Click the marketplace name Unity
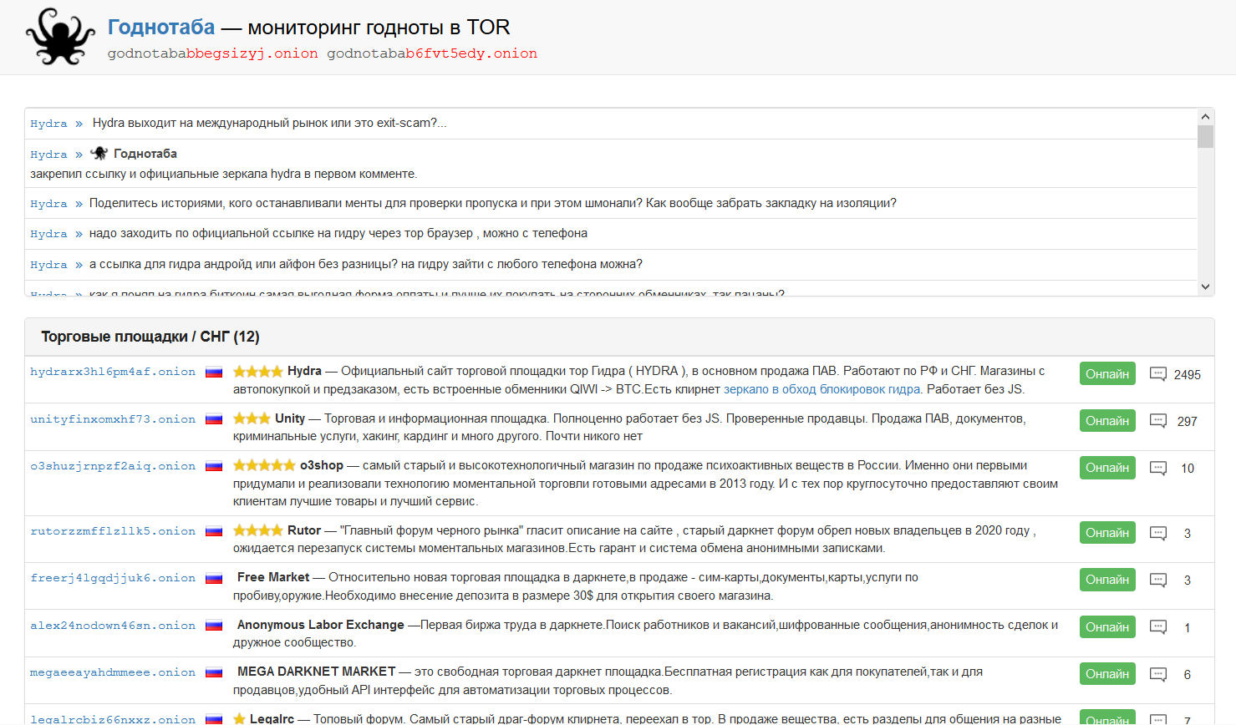This screenshot has width=1236, height=725. (x=290, y=418)
